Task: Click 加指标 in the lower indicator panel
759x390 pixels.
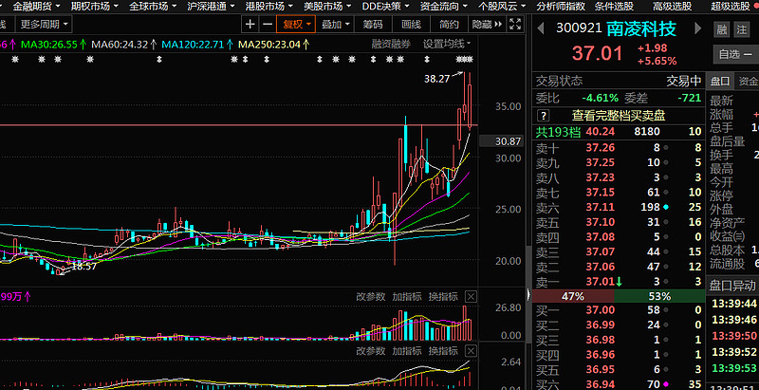Action: [x=407, y=350]
